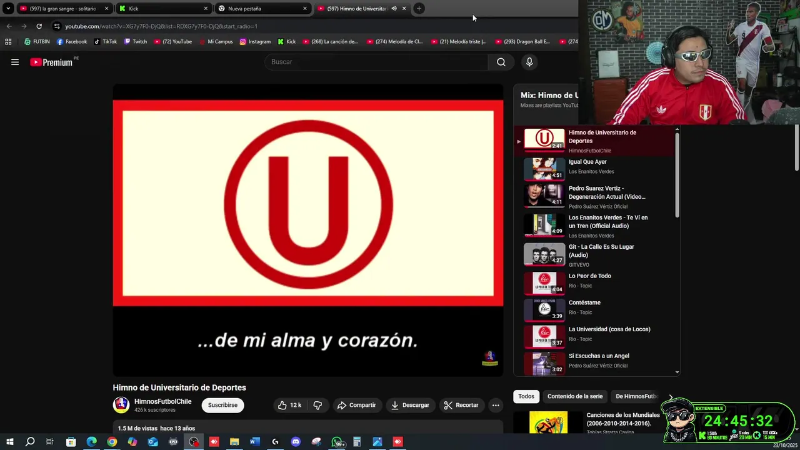Open Calculator from the taskbar
This screenshot has width=800, height=450.
click(x=357, y=442)
